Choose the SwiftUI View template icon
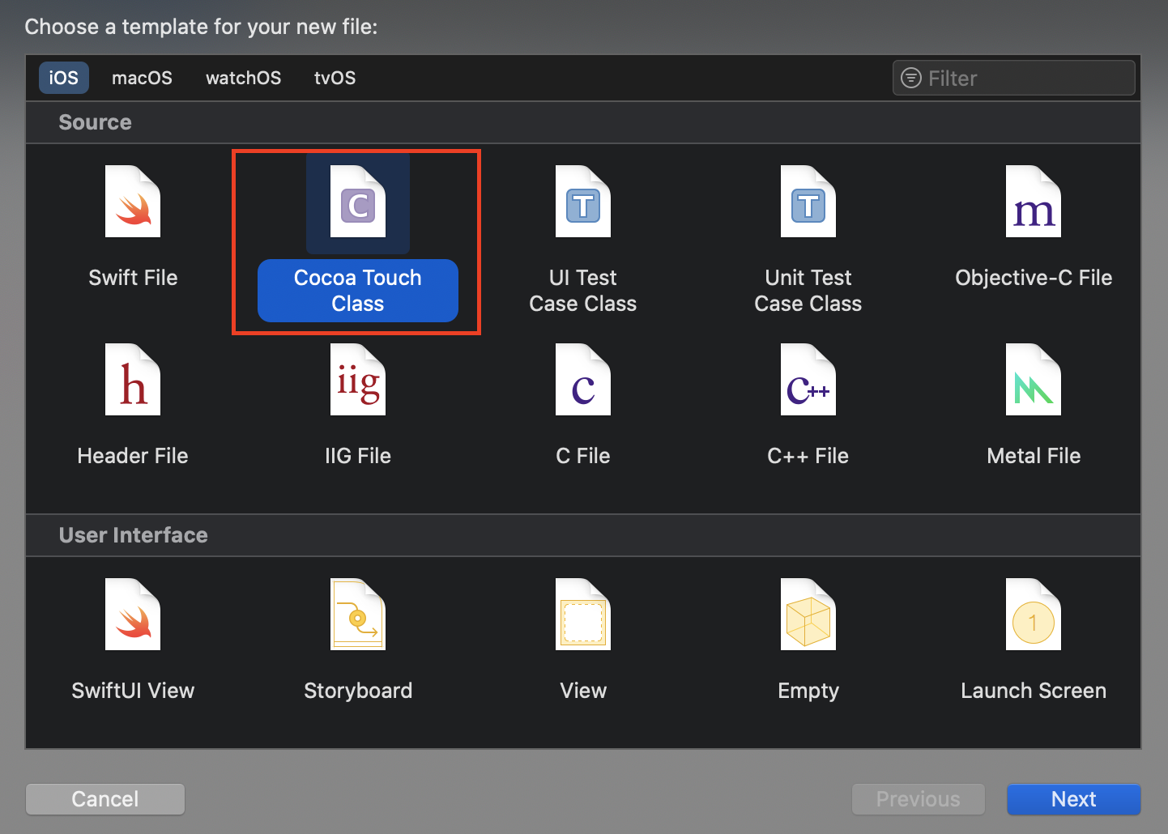Screen dimensions: 1168x834 (133, 615)
